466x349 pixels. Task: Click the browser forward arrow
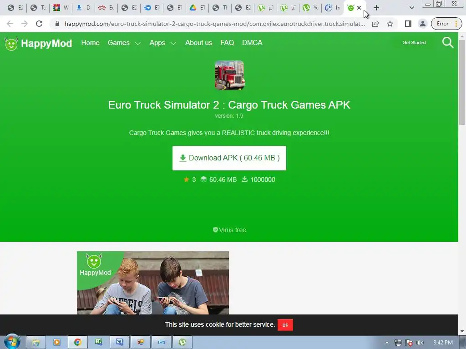pos(25,24)
